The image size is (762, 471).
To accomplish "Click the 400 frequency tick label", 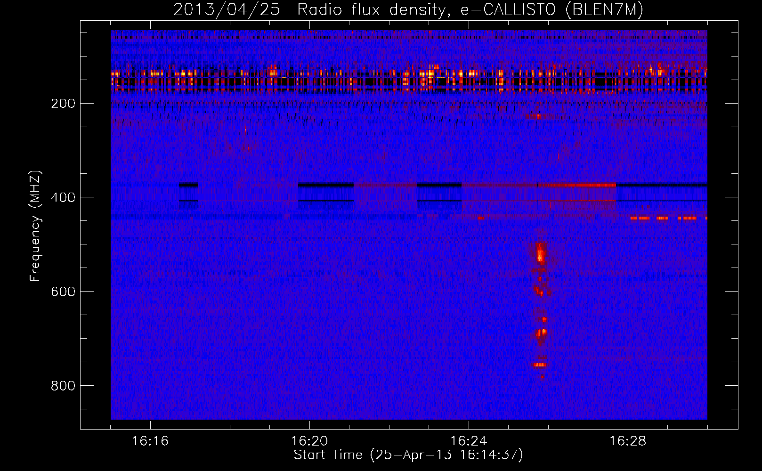I will (63, 197).
